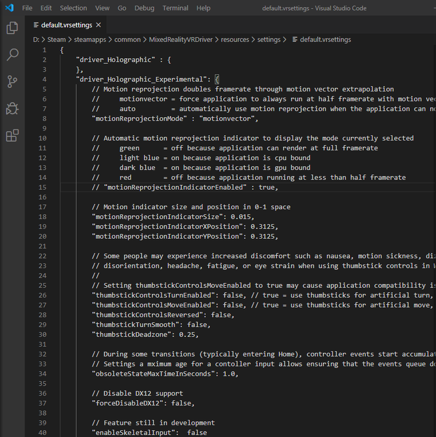Click the resources breadcrumb segment

pyautogui.click(x=240, y=40)
